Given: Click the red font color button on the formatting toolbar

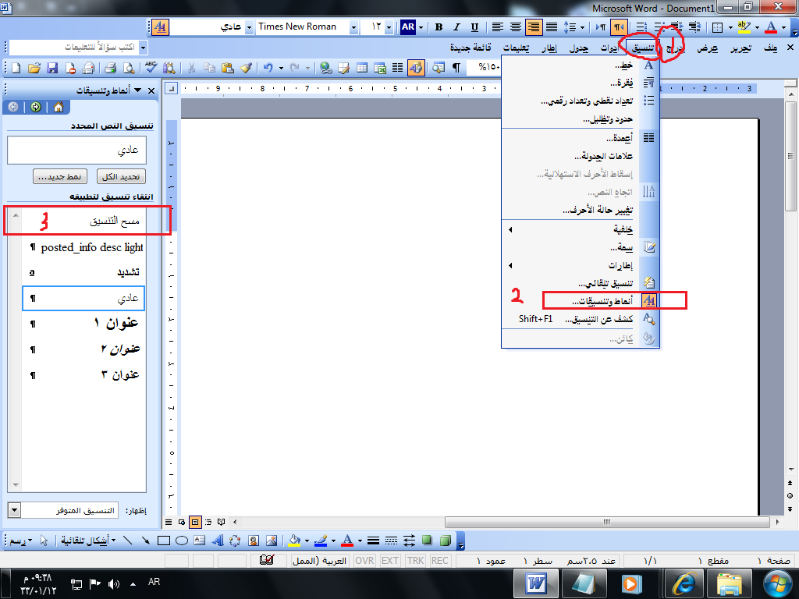Looking at the screenshot, I should coord(772,27).
